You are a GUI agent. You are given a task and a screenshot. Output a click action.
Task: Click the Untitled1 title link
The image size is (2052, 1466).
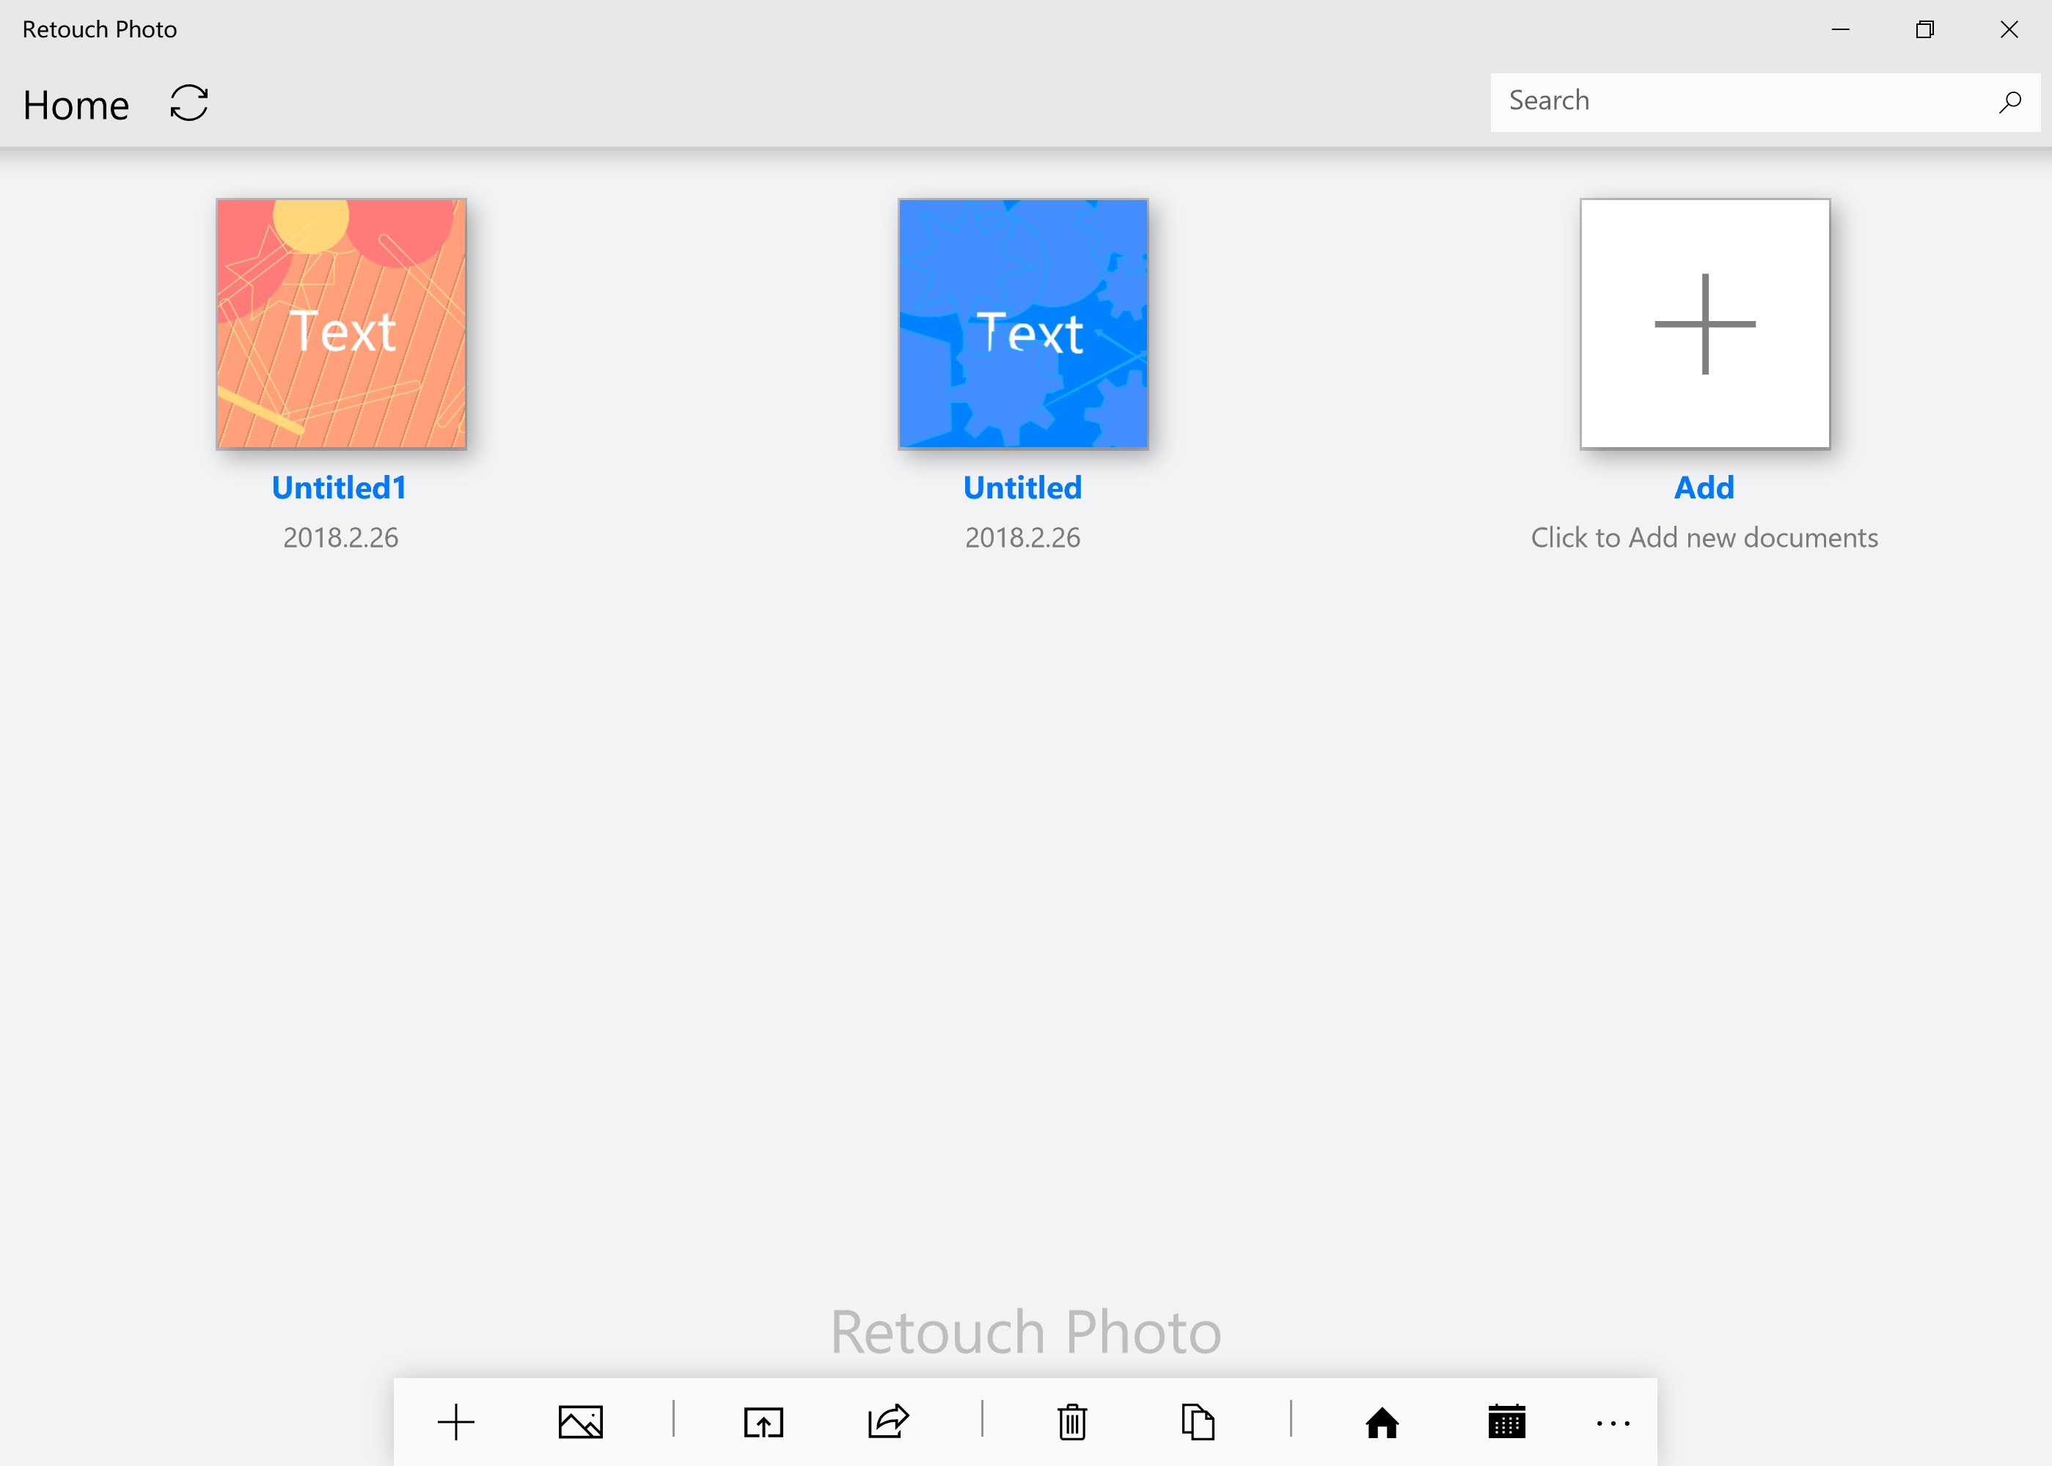click(340, 487)
